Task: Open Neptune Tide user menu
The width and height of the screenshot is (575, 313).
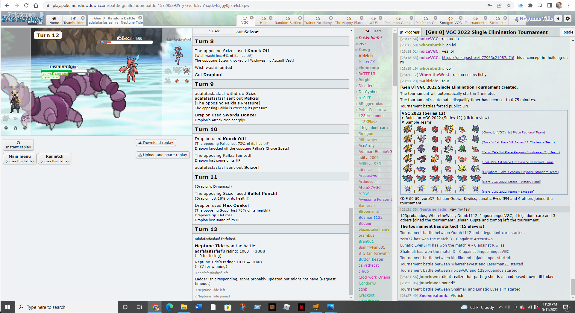Action: click(x=534, y=19)
